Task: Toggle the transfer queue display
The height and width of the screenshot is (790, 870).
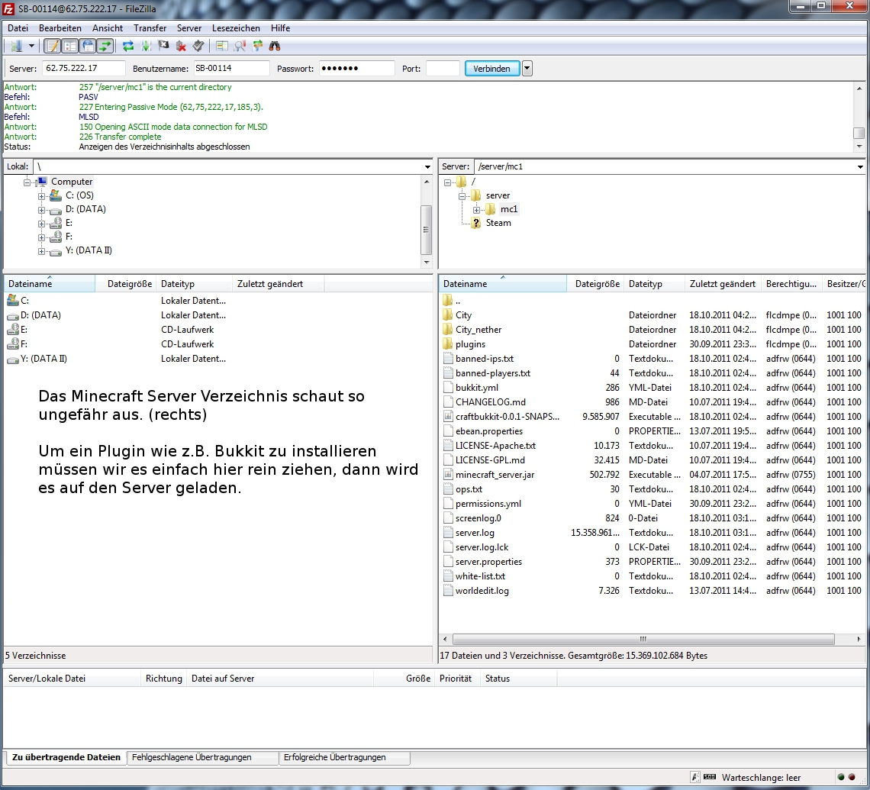Action: coord(105,46)
